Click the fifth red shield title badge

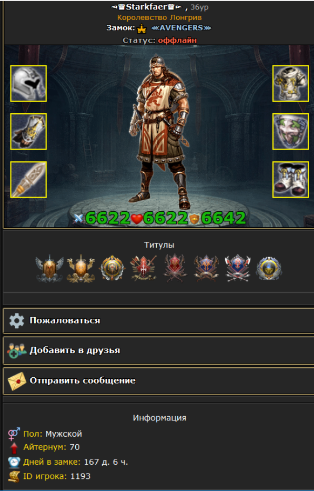175,268
